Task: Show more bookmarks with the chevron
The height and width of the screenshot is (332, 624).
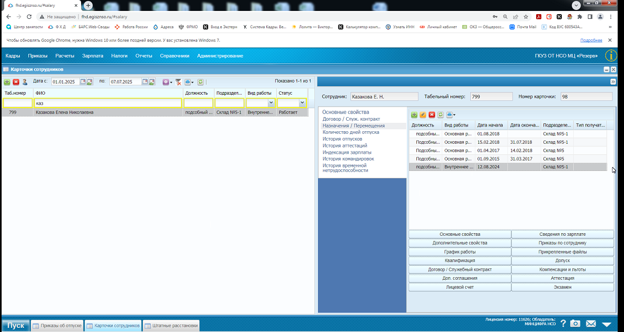Action: click(x=610, y=27)
